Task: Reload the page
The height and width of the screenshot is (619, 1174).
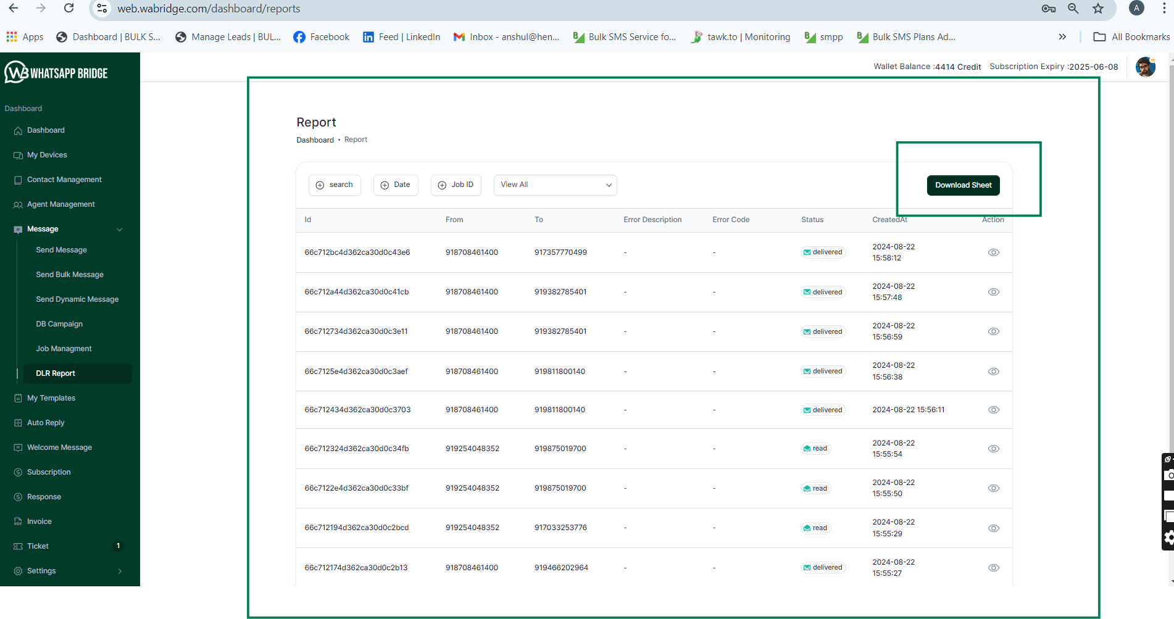Action: pyautogui.click(x=69, y=8)
